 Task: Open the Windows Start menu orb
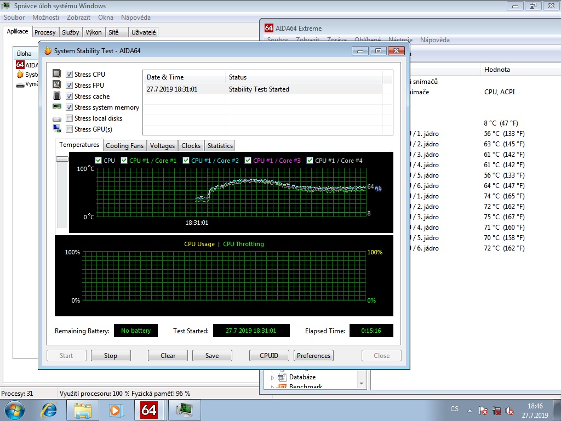(x=14, y=409)
